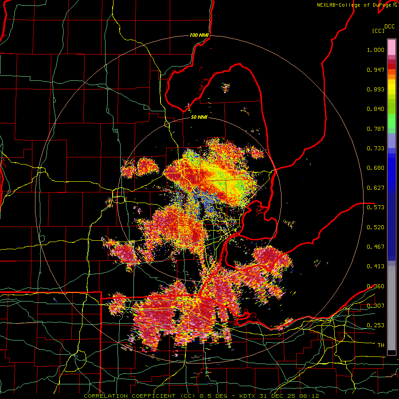399x399 pixels.
Task: Click the TH threshold label
Action: pos(381,345)
